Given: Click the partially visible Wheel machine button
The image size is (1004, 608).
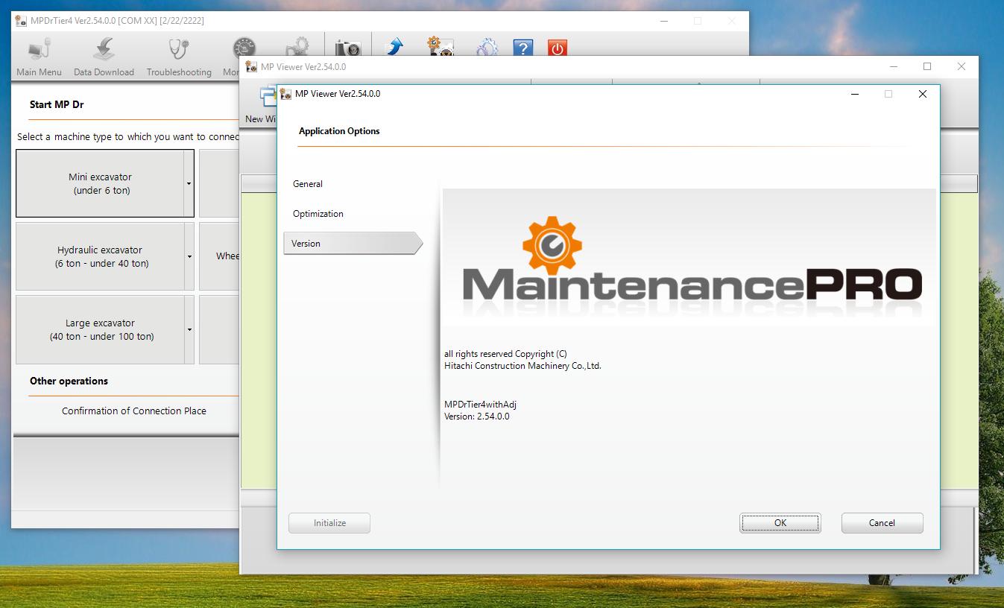Looking at the screenshot, I should [x=219, y=256].
